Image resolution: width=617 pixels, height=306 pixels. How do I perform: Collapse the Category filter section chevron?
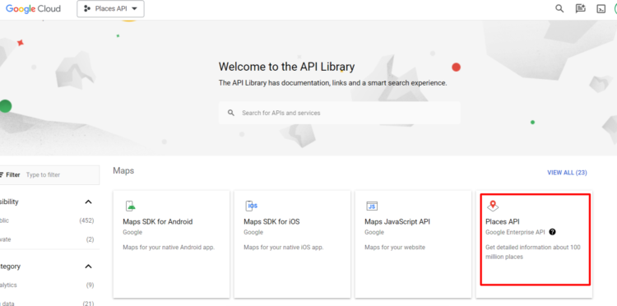pyautogui.click(x=88, y=267)
